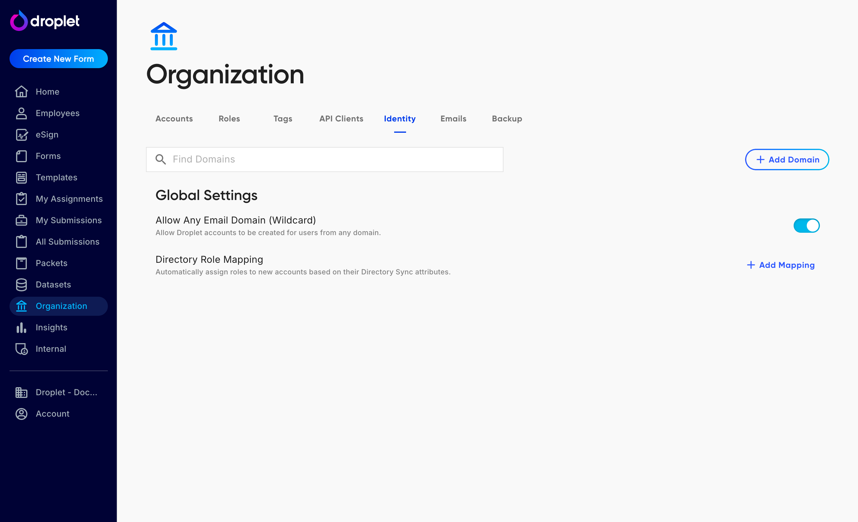Click the Allow Any Email Domain (Wildcard) title
Viewport: 858px width, 522px height.
coord(236,220)
